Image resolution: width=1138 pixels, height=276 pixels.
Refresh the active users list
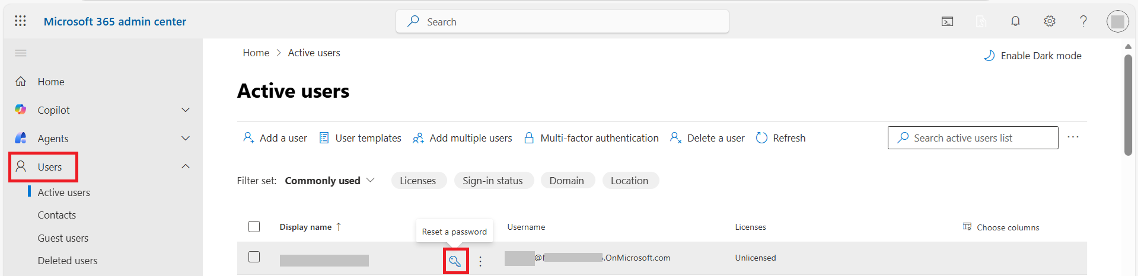pos(781,138)
